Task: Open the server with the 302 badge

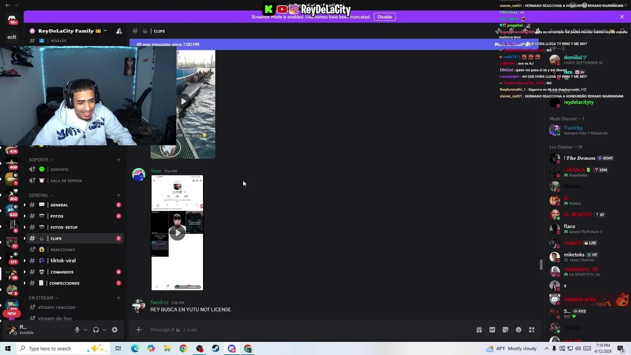Action: [x=12, y=195]
